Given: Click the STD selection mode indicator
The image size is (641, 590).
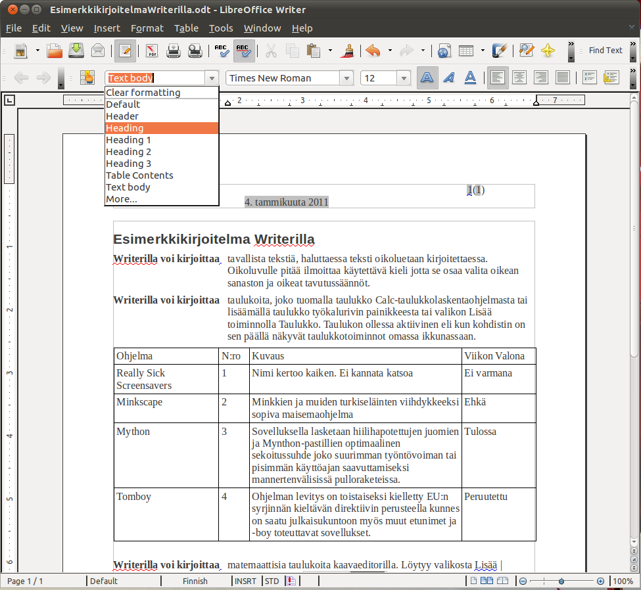Looking at the screenshot, I should coord(272,581).
